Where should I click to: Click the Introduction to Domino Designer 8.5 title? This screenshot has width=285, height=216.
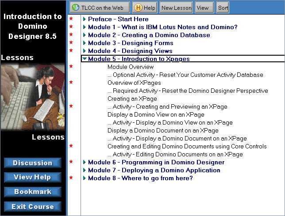tap(33, 27)
